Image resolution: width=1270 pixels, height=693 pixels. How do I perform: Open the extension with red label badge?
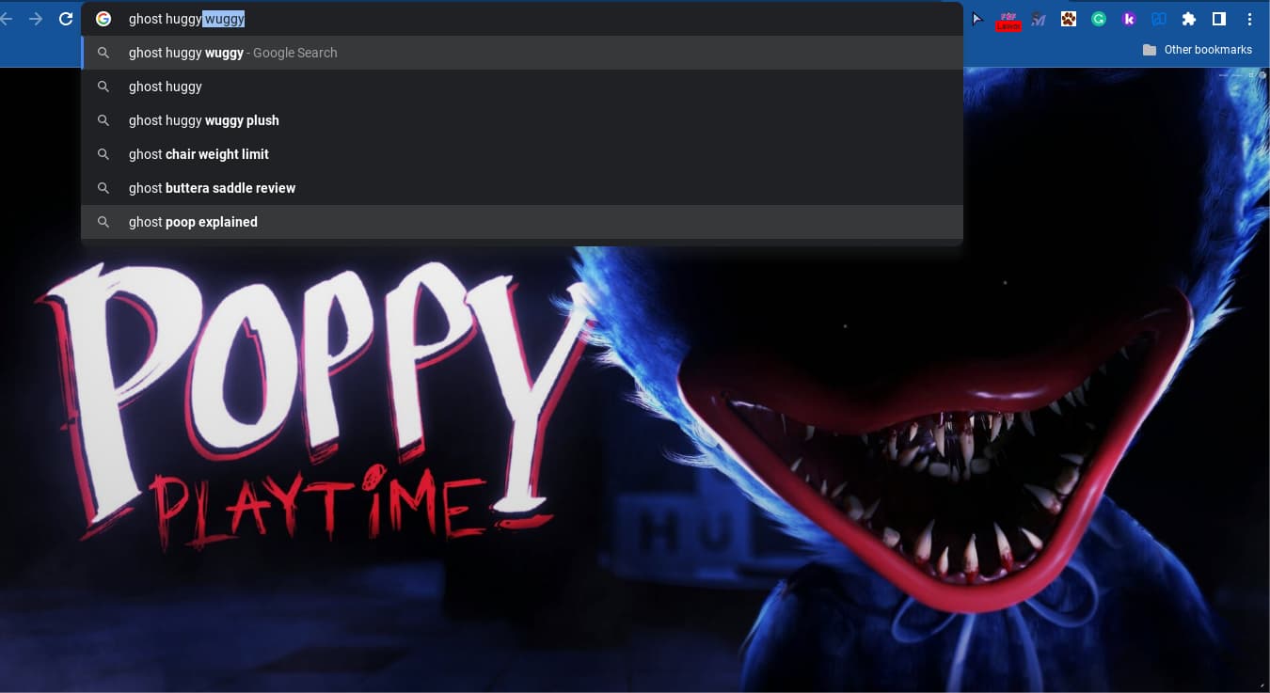(1008, 20)
